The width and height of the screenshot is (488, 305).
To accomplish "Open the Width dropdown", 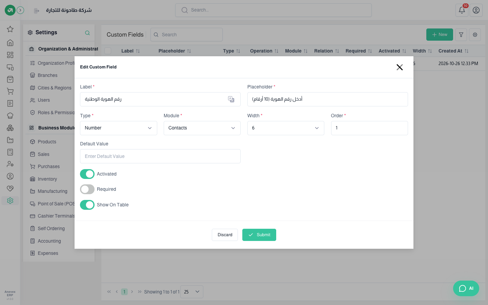I will coord(286,128).
